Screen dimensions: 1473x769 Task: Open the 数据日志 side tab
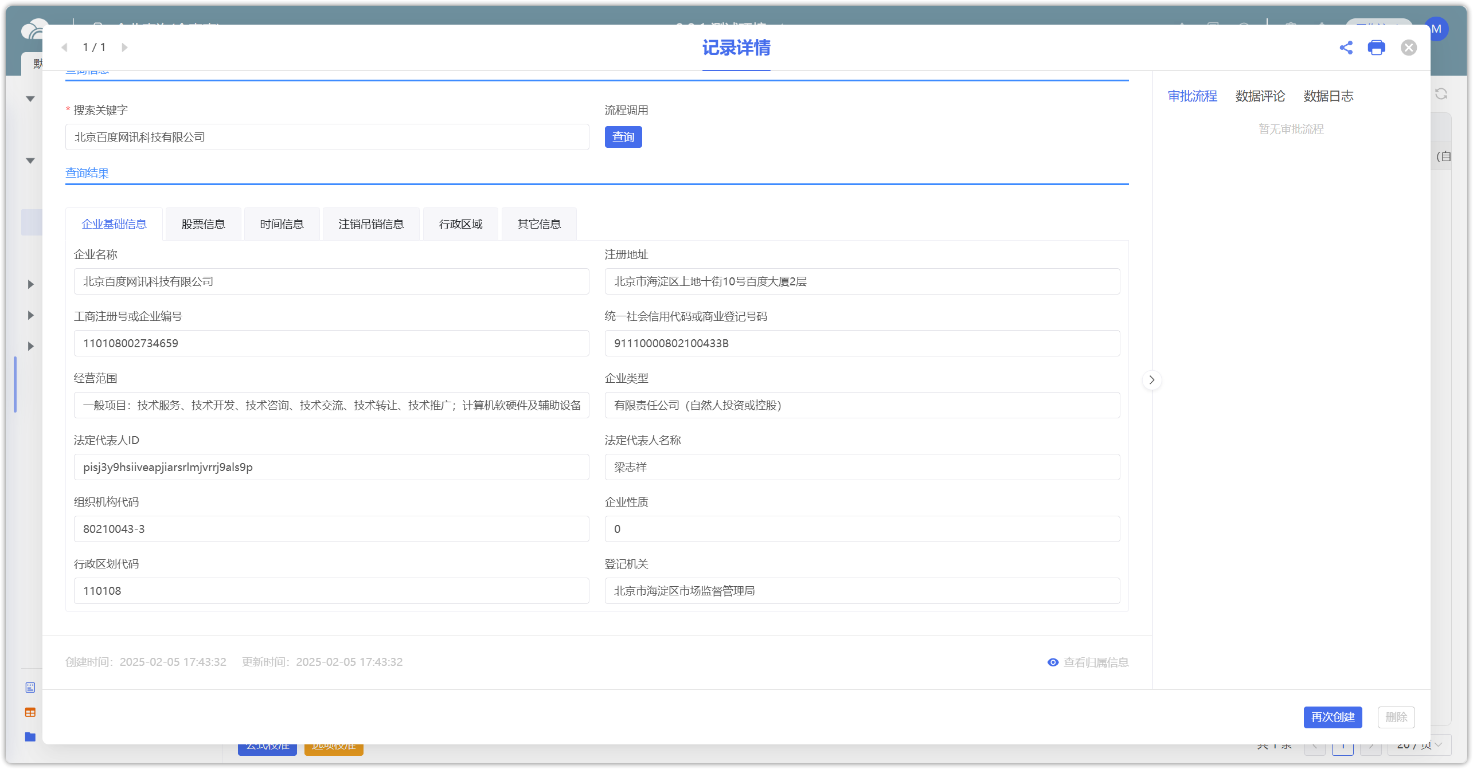tap(1328, 96)
